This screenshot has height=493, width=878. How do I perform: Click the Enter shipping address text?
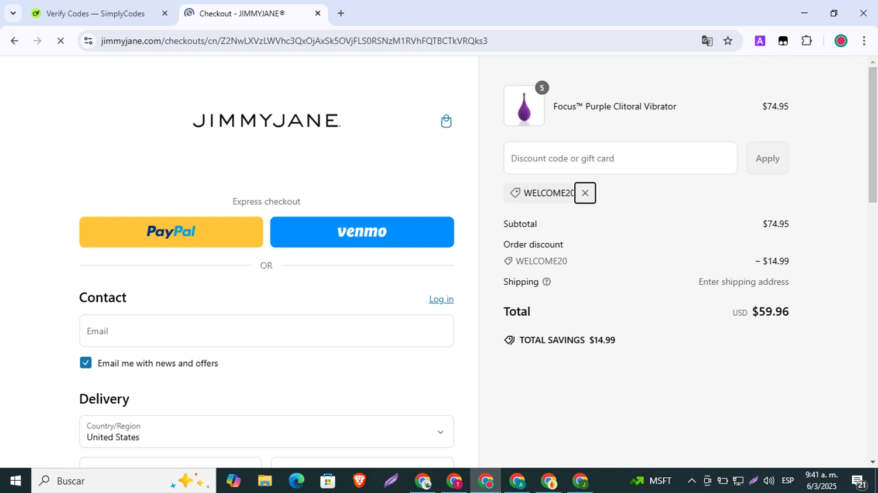pos(743,282)
